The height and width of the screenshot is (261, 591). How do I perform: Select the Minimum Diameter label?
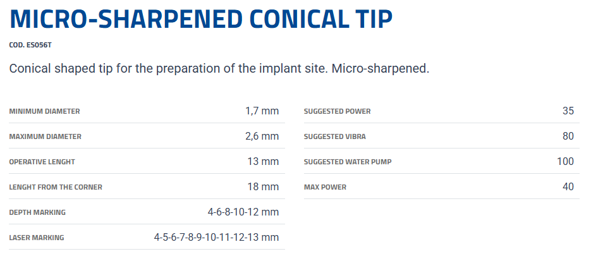[44, 111]
